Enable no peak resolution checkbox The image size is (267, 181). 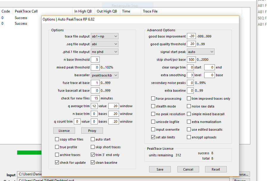tap(153, 114)
